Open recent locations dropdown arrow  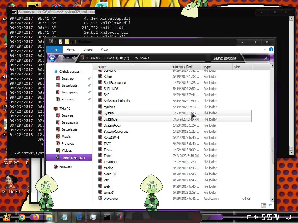coord(68,58)
